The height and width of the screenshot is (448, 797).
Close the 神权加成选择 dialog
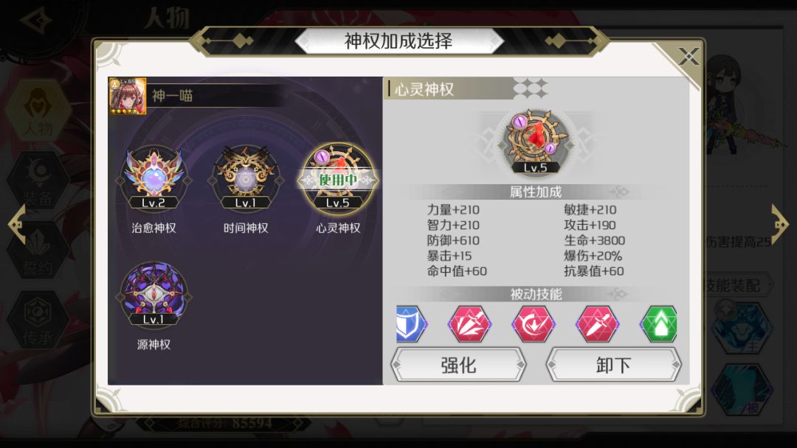[689, 56]
